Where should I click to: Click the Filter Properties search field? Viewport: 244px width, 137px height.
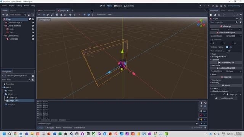tap(224, 22)
